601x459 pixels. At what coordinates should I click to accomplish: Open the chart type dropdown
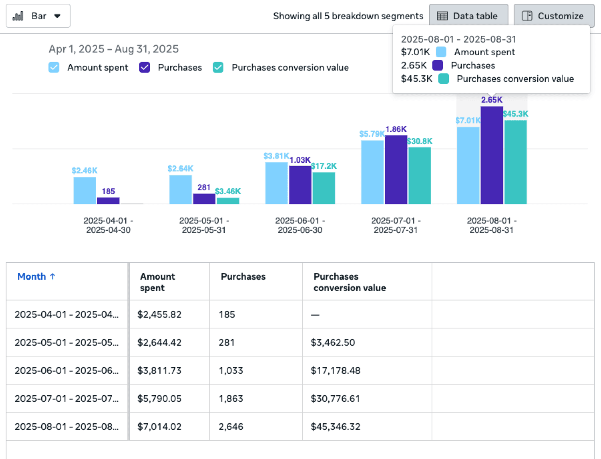pos(57,16)
